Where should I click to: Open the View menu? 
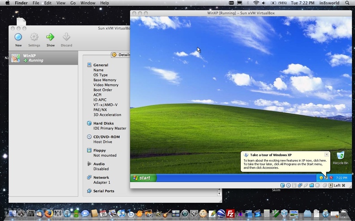pyautogui.click(x=61, y=3)
